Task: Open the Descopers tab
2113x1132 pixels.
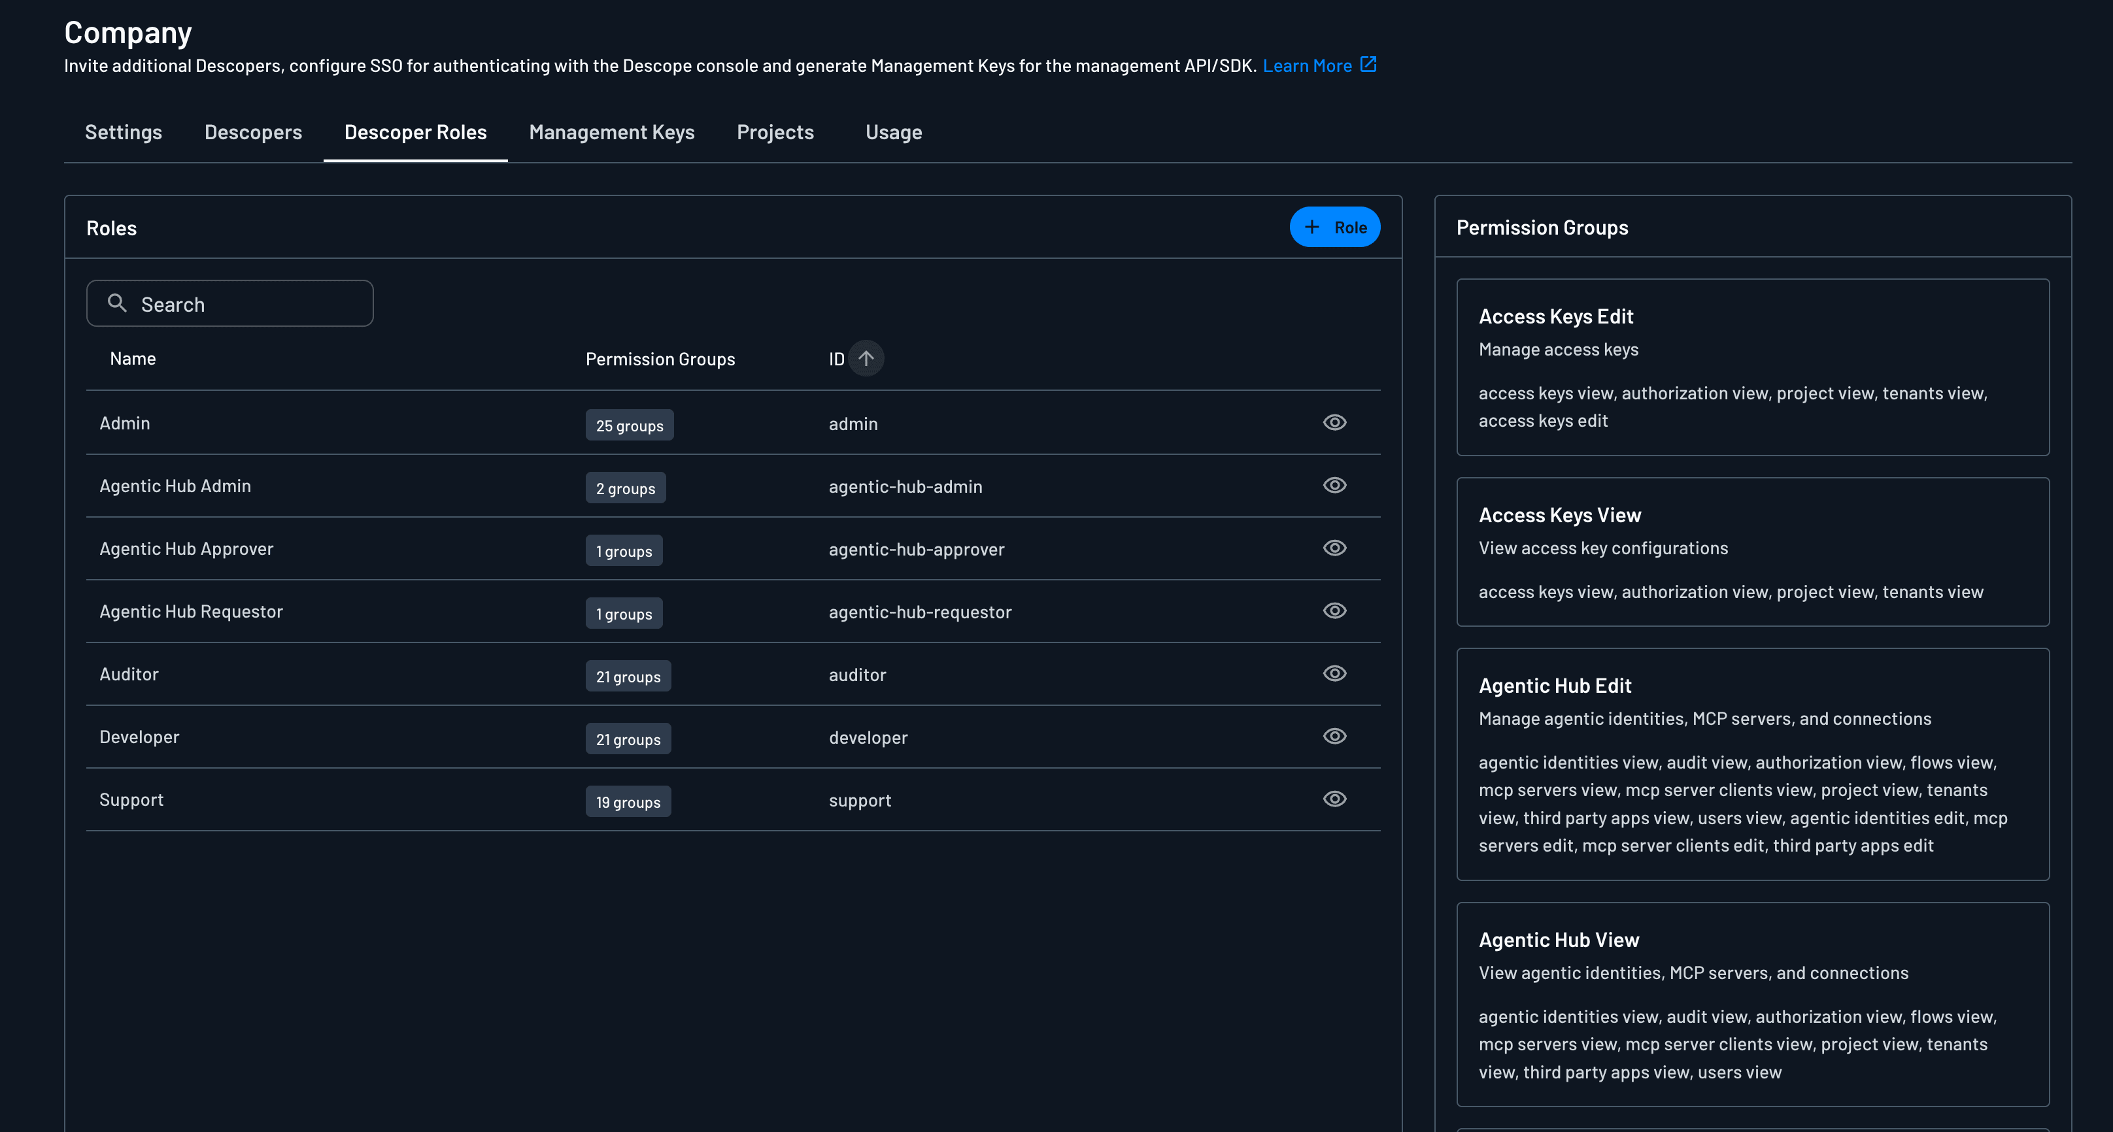Action: [x=254, y=132]
